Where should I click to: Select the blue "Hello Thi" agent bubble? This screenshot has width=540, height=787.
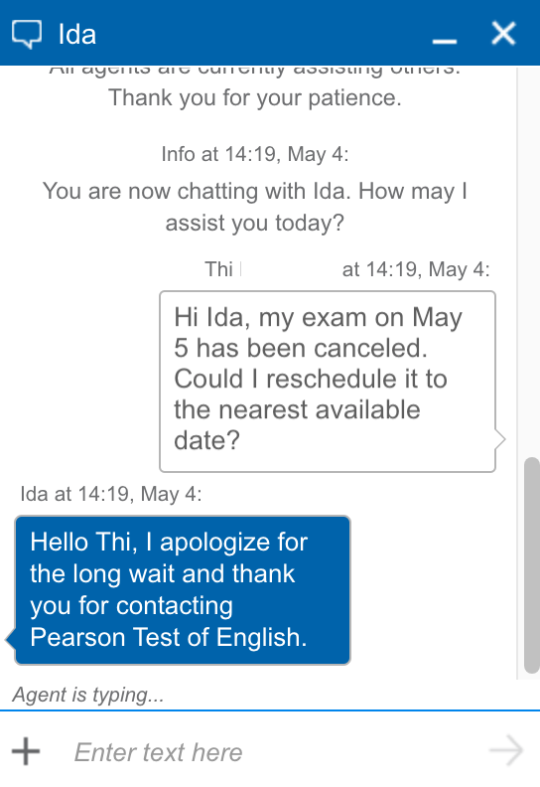(x=183, y=589)
